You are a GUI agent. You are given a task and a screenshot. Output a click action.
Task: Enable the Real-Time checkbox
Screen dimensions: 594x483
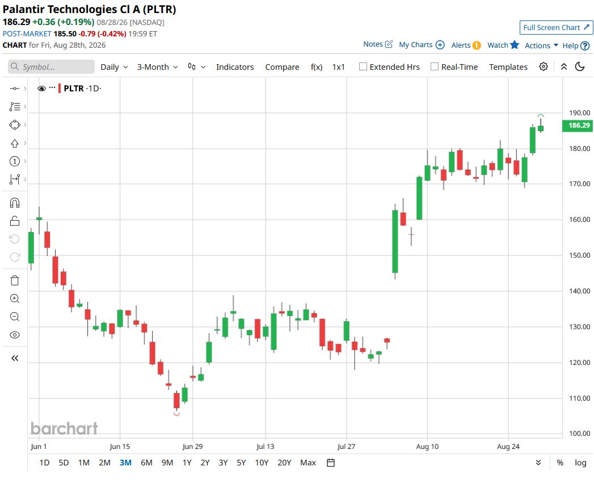tap(435, 67)
